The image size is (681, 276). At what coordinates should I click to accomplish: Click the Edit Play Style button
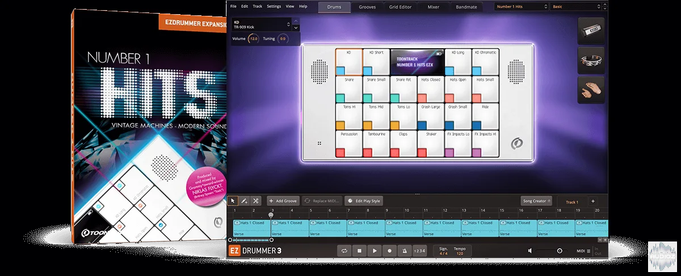coord(364,201)
